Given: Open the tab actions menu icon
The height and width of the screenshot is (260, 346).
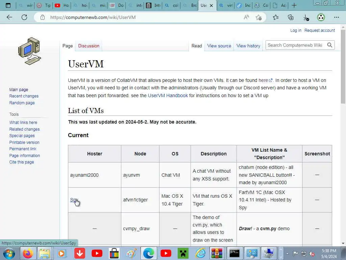Looking at the screenshot, I should [x=8, y=5].
